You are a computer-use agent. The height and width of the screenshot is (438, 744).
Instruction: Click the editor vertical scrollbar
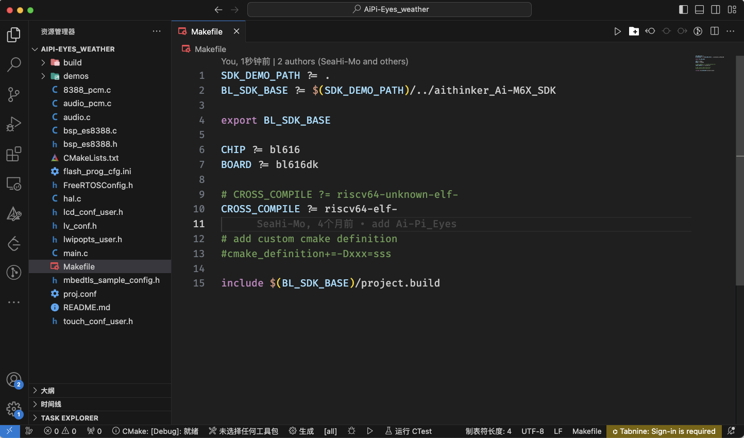coord(740,170)
